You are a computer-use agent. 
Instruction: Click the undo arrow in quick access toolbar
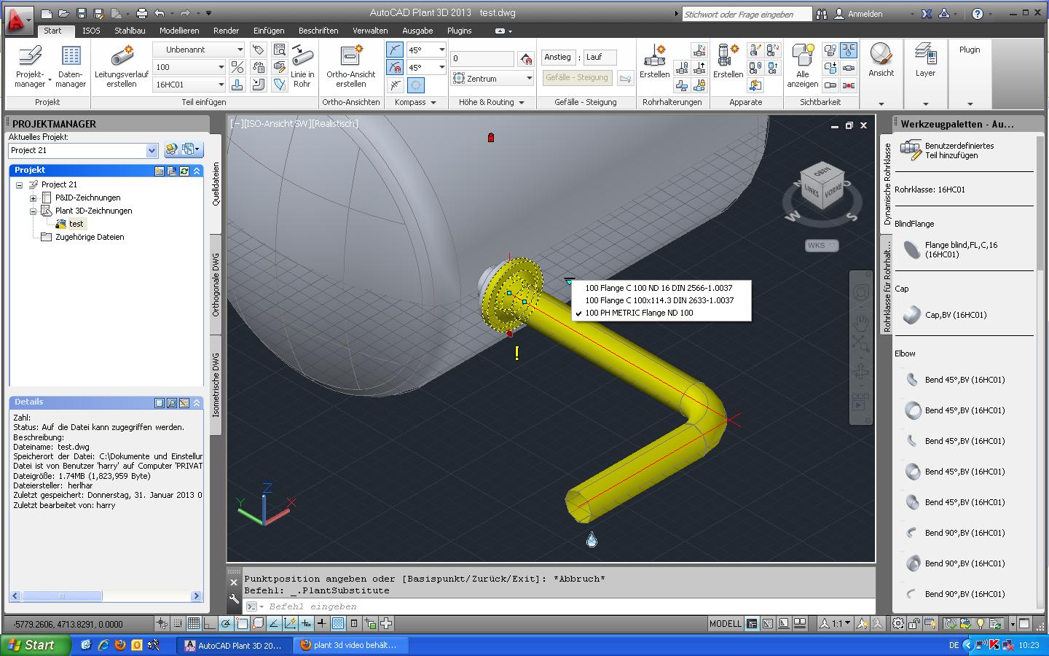(x=160, y=13)
